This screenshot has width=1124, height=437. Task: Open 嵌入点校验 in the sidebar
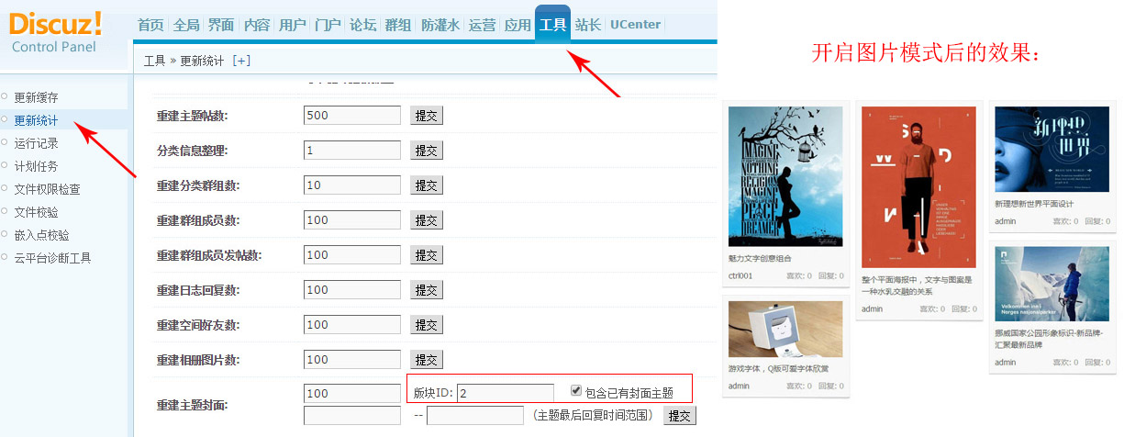[41, 235]
